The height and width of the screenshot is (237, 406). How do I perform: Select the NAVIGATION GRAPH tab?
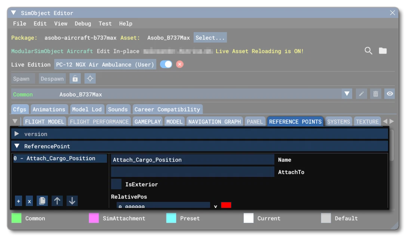click(215, 121)
